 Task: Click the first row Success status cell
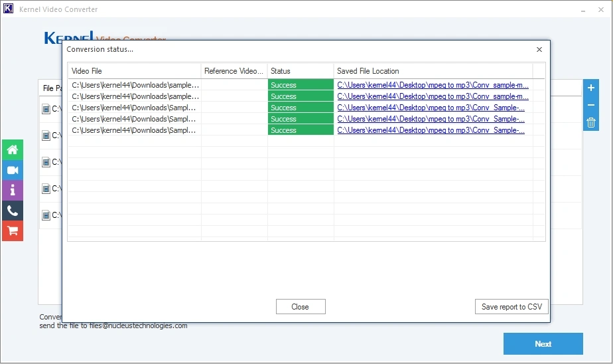coord(301,85)
